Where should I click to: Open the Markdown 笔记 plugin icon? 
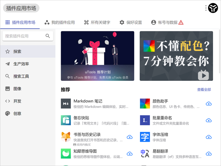pyautogui.click(x=66, y=104)
